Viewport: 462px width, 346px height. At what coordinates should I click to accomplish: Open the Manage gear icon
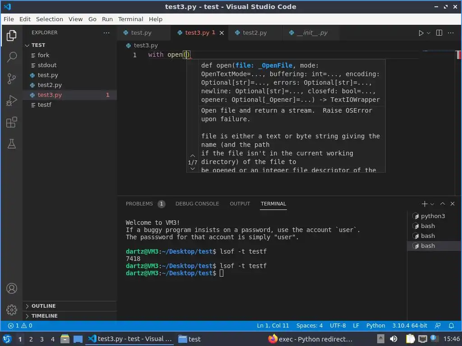click(11, 310)
